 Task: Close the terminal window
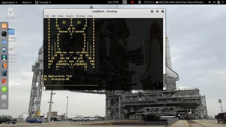pyautogui.click(x=162, y=11)
